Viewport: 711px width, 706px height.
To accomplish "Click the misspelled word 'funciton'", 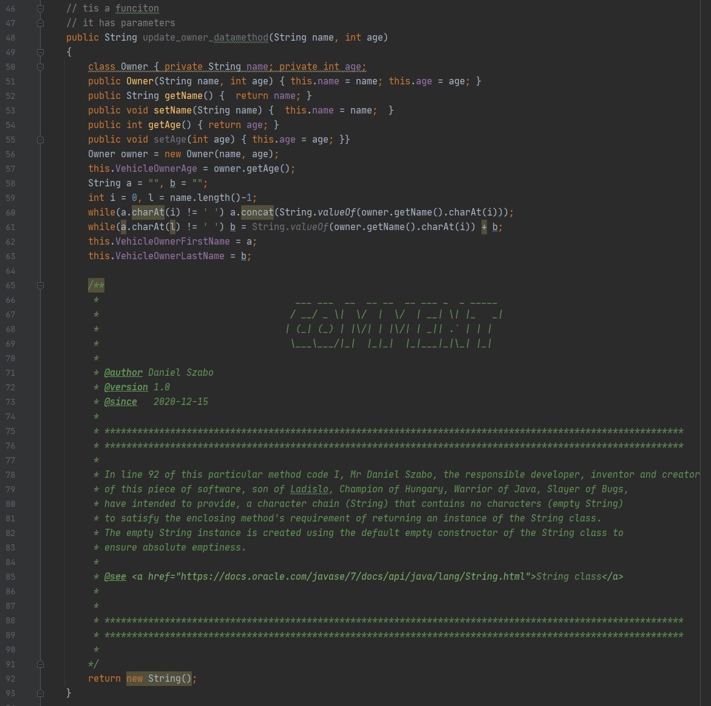I will [x=137, y=8].
